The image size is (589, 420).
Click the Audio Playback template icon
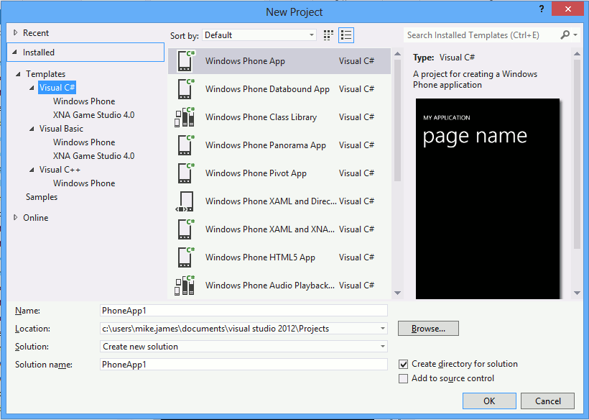[x=185, y=286]
